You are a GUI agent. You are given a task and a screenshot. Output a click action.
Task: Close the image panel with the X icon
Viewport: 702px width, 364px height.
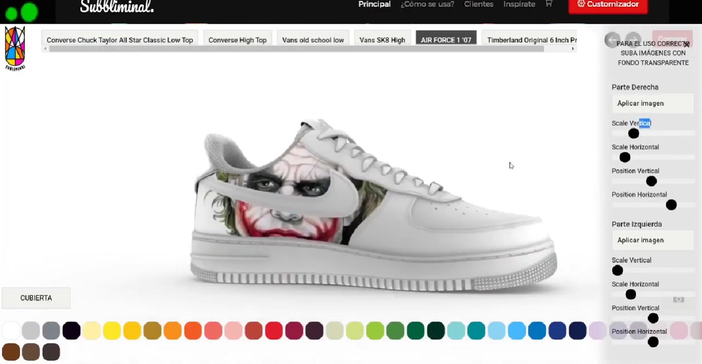686,44
